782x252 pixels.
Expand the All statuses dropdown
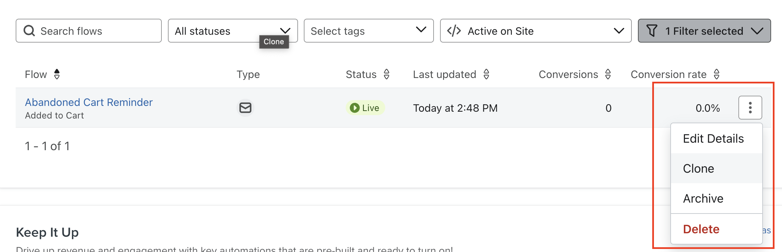pyautogui.click(x=233, y=31)
